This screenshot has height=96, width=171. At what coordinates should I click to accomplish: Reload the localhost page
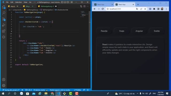103,9
